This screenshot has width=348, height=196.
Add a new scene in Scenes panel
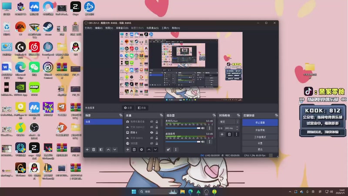pyautogui.click(x=87, y=149)
